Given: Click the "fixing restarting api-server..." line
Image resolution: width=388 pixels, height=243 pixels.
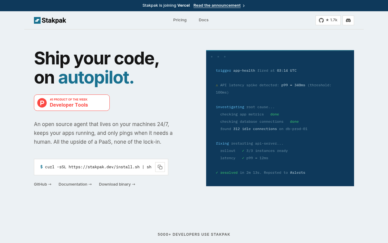Looking at the screenshot, I should pos(249,143).
